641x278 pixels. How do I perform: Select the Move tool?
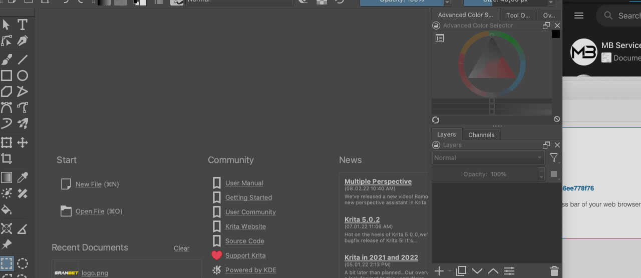click(23, 142)
